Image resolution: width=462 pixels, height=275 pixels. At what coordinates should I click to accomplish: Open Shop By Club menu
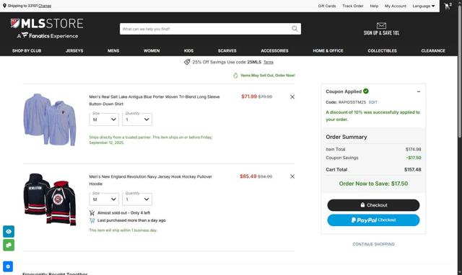click(x=27, y=50)
